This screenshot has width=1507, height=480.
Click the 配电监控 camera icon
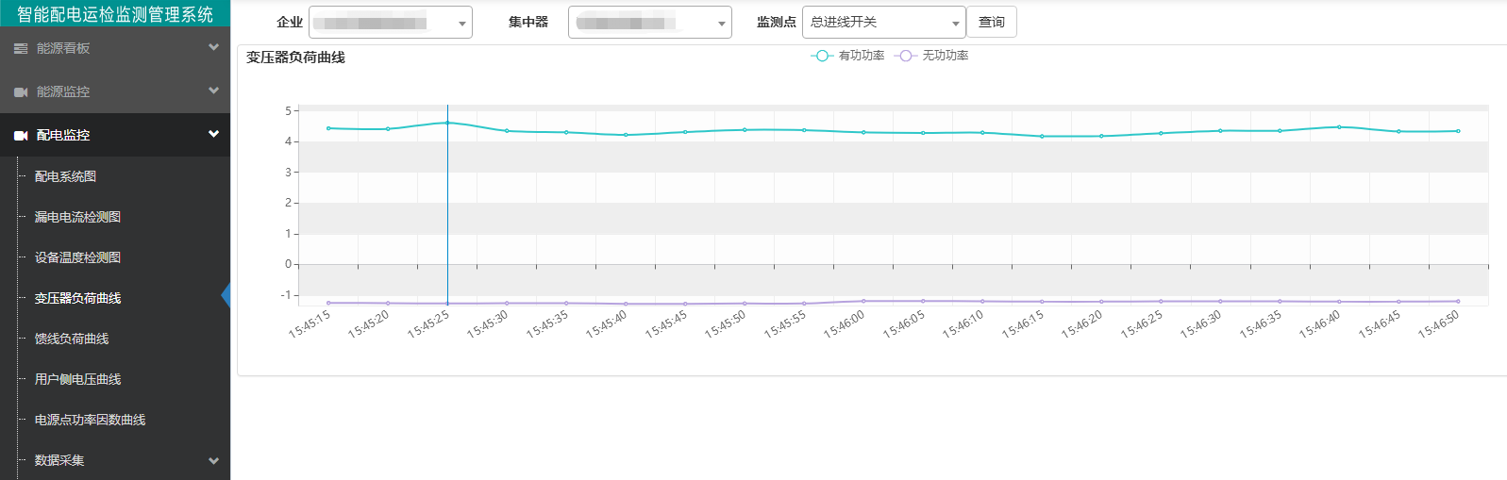(21, 135)
